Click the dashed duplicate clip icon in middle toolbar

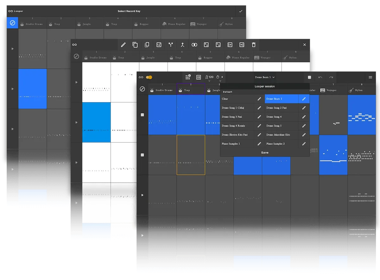(x=147, y=45)
